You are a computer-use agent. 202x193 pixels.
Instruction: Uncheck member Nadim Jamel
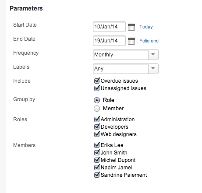point(97,167)
